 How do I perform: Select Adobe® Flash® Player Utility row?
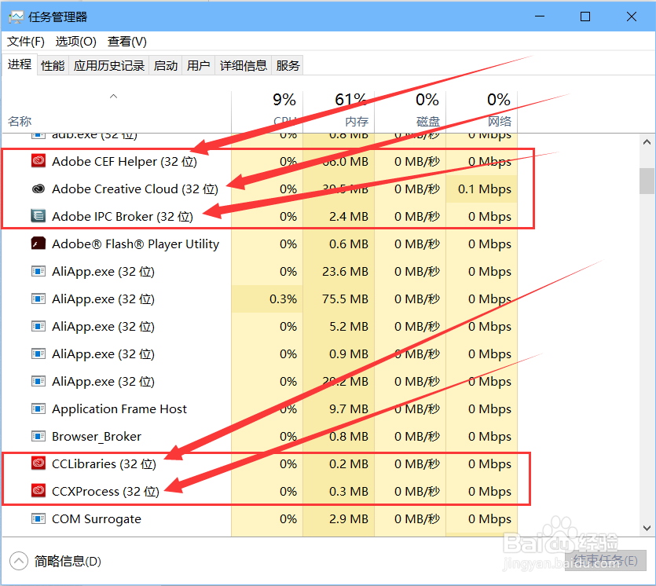coord(260,244)
